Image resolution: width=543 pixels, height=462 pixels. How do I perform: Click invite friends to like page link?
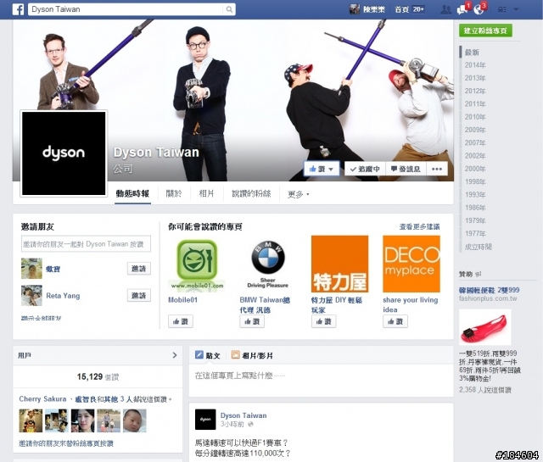66,443
